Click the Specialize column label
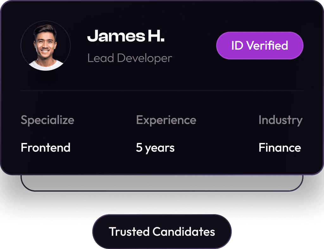 coord(47,120)
